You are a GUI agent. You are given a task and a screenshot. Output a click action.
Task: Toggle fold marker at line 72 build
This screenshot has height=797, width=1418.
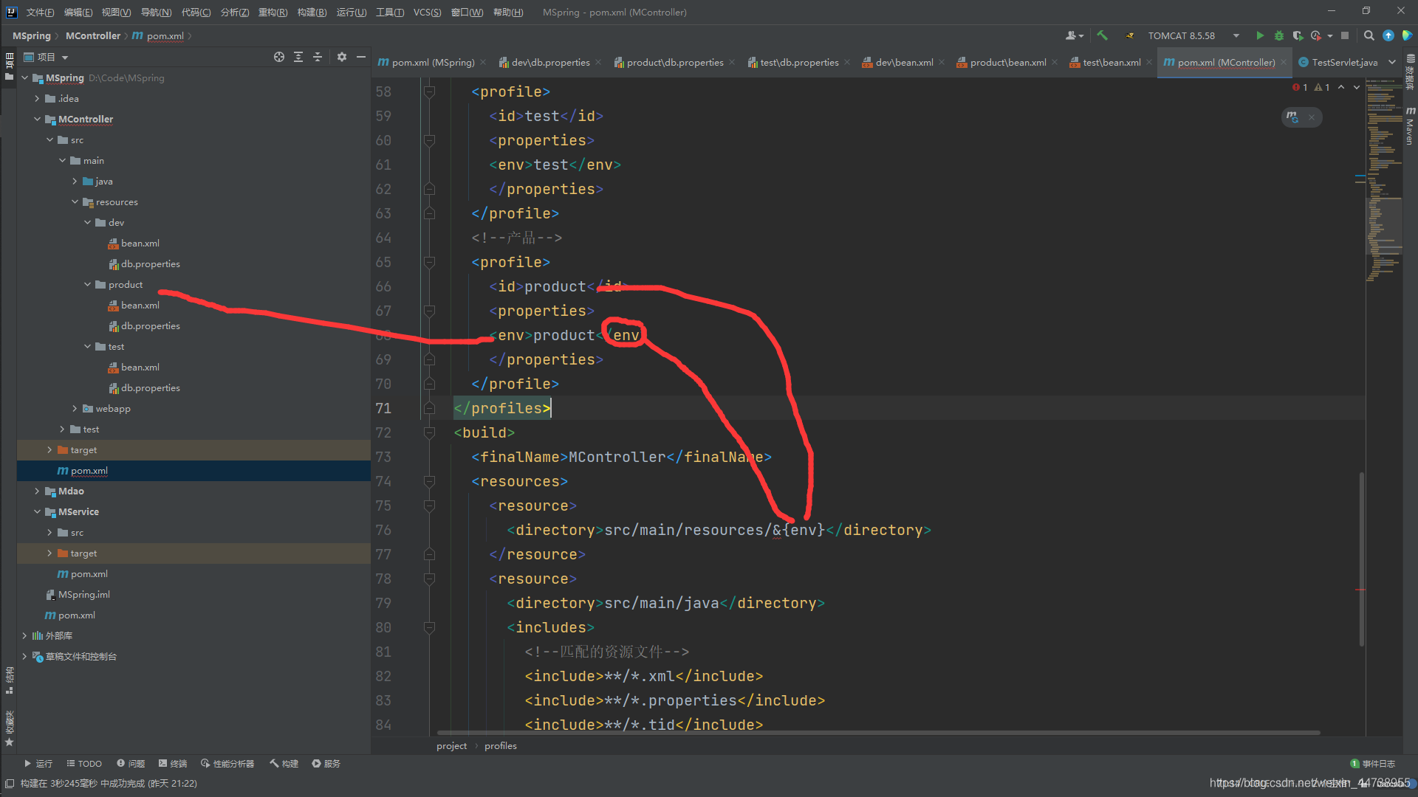pos(429,432)
